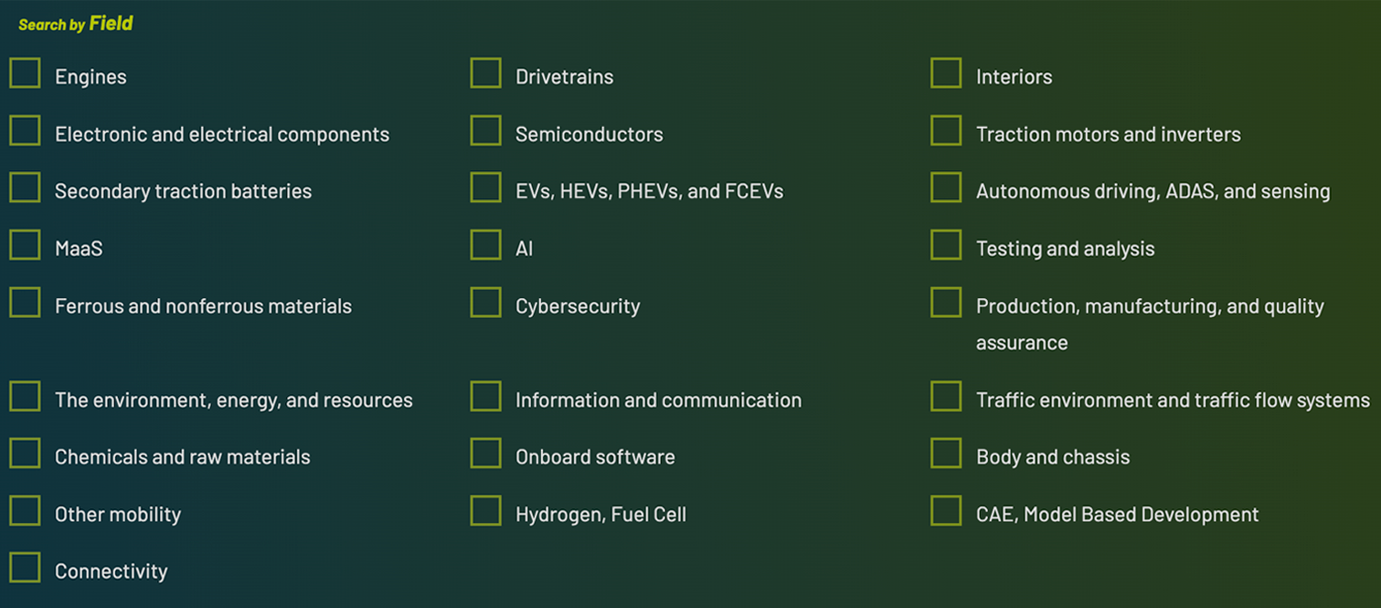Select the Hydrogen, Fuel Cell checkbox
Screen dimensions: 1381x608
pyautogui.click(x=485, y=511)
